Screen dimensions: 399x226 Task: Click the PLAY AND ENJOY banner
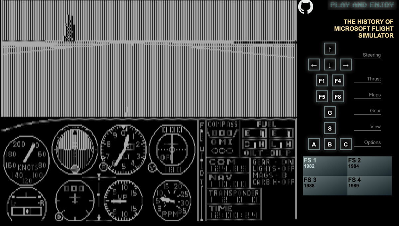pos(363,5)
